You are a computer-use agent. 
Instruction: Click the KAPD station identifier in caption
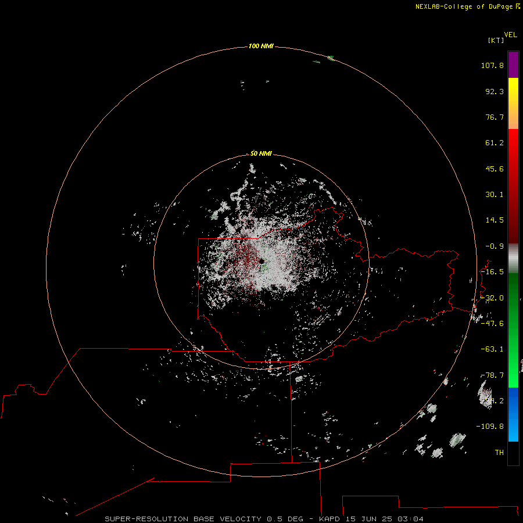tap(329, 519)
